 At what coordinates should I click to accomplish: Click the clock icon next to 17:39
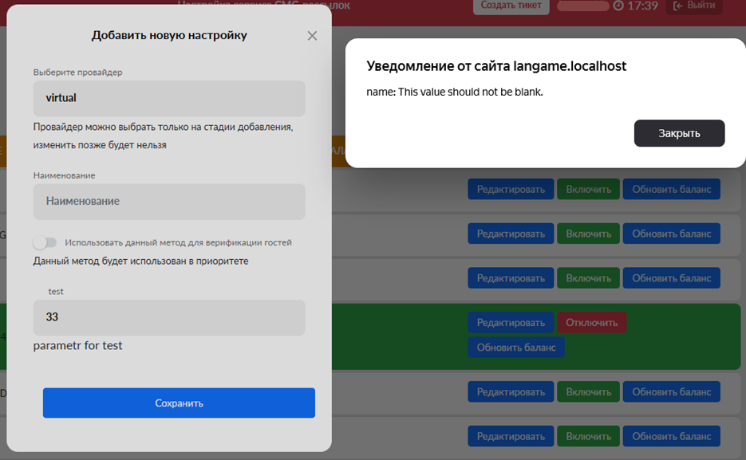(618, 6)
